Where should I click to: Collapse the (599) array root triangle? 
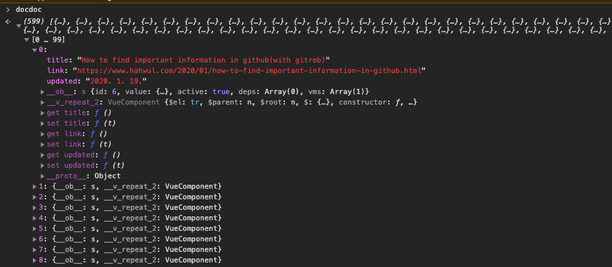[x=18, y=26]
